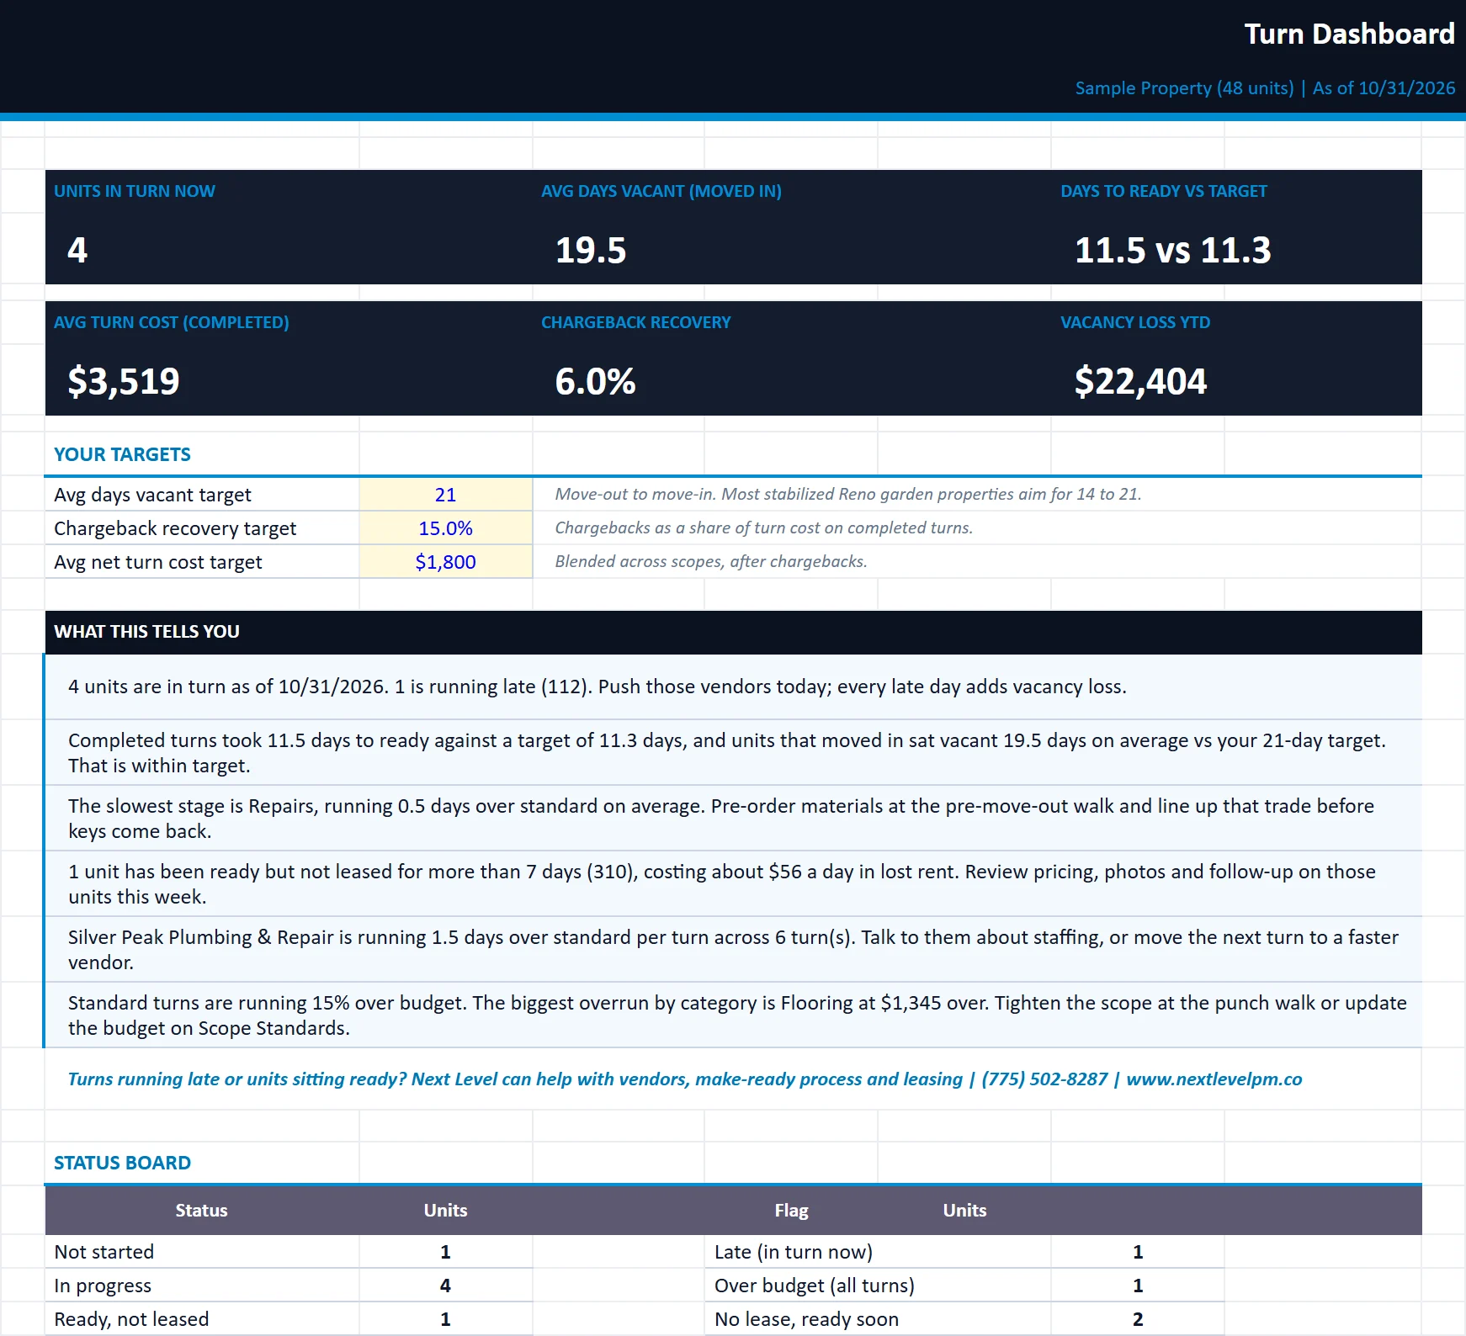
Task: Select the 'Ready, not leased' row label
Action: tap(131, 1319)
